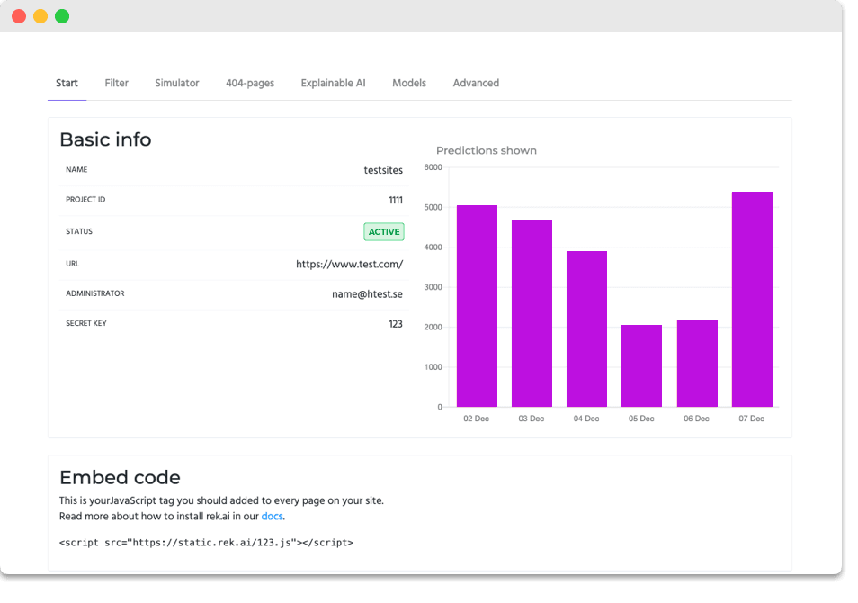The image size is (858, 603).
Task: Click the STATUS label
Action: 79,231
